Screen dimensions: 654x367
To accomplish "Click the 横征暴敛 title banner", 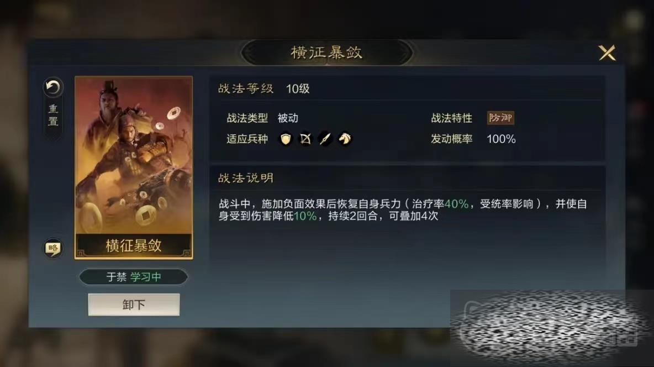I will 326,53.
